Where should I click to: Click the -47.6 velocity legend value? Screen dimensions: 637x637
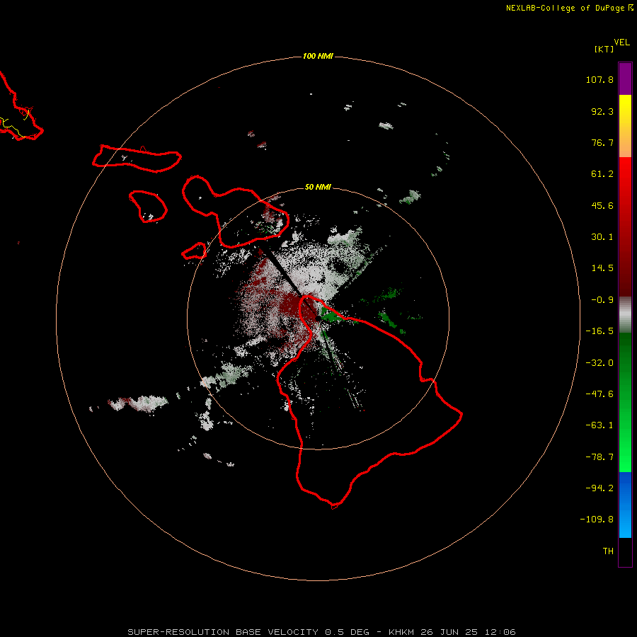(x=599, y=394)
